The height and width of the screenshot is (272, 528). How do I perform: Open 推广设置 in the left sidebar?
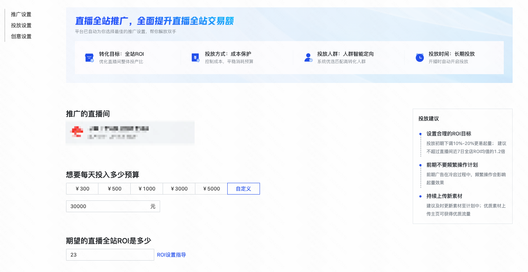pyautogui.click(x=21, y=14)
